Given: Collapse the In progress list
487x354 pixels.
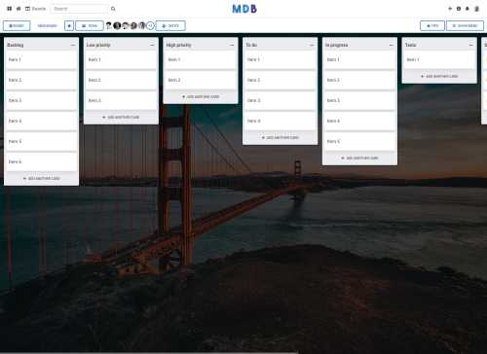Looking at the screenshot, I should (x=392, y=45).
